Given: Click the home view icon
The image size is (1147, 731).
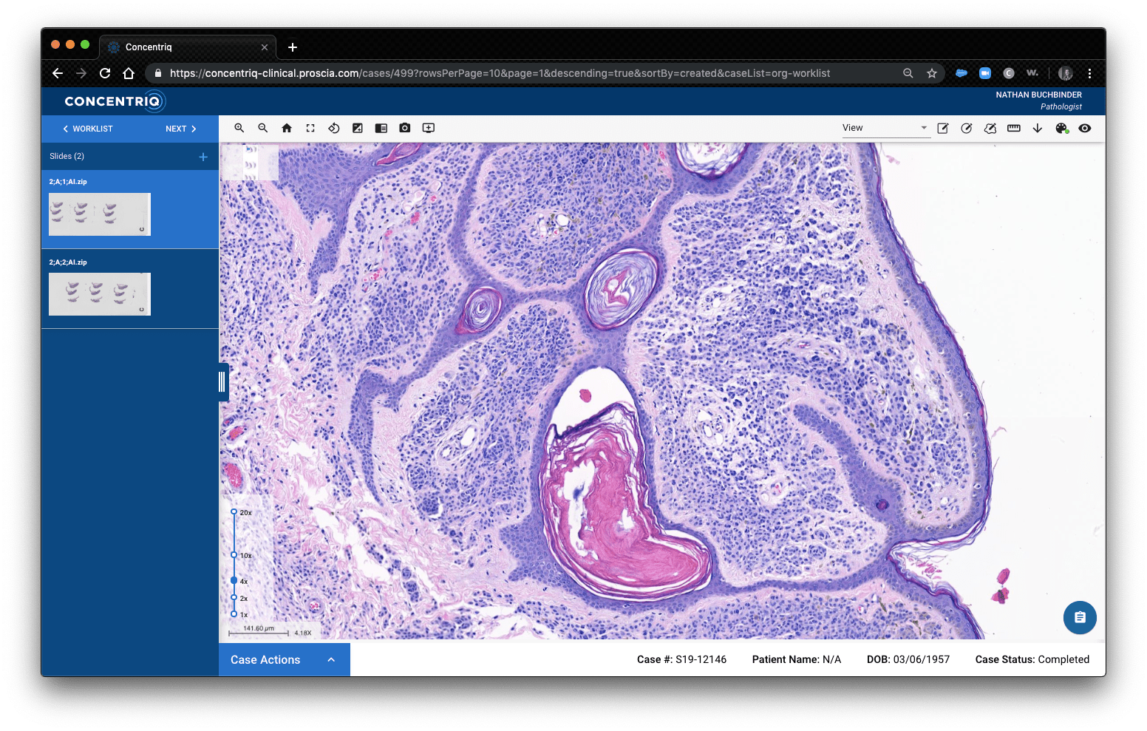Looking at the screenshot, I should tap(287, 128).
